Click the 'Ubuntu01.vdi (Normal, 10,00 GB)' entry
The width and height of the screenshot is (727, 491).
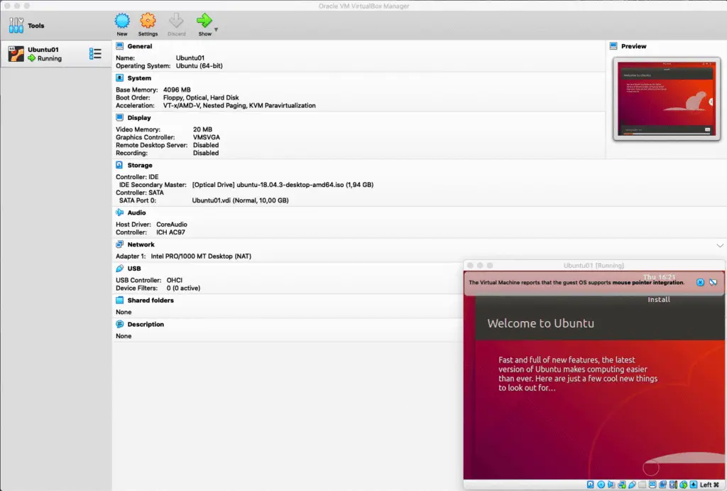pyautogui.click(x=240, y=200)
